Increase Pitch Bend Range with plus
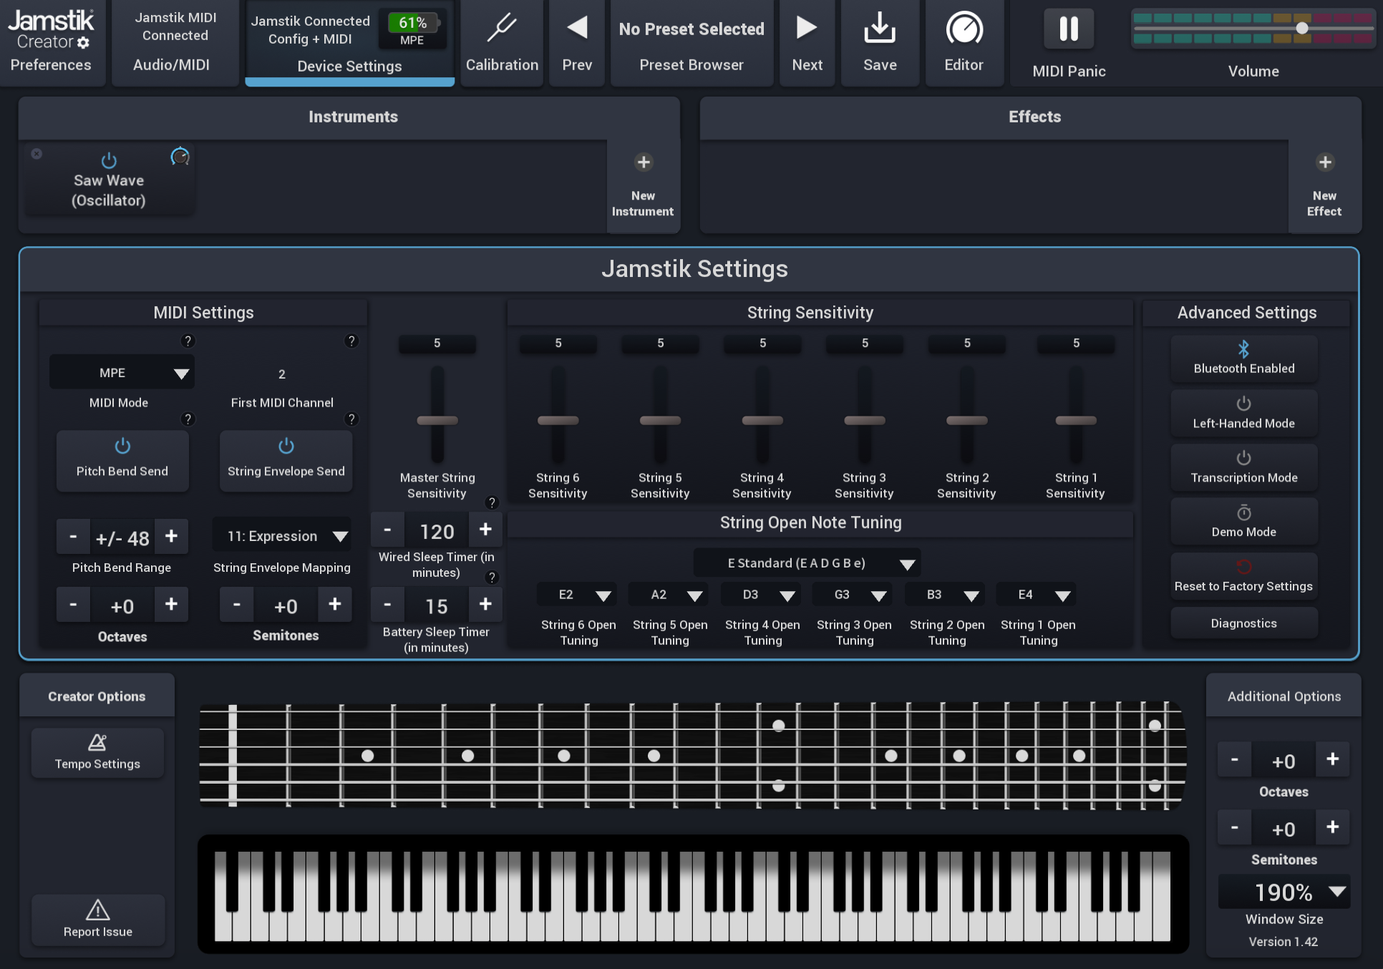The image size is (1383, 969). pyautogui.click(x=171, y=536)
